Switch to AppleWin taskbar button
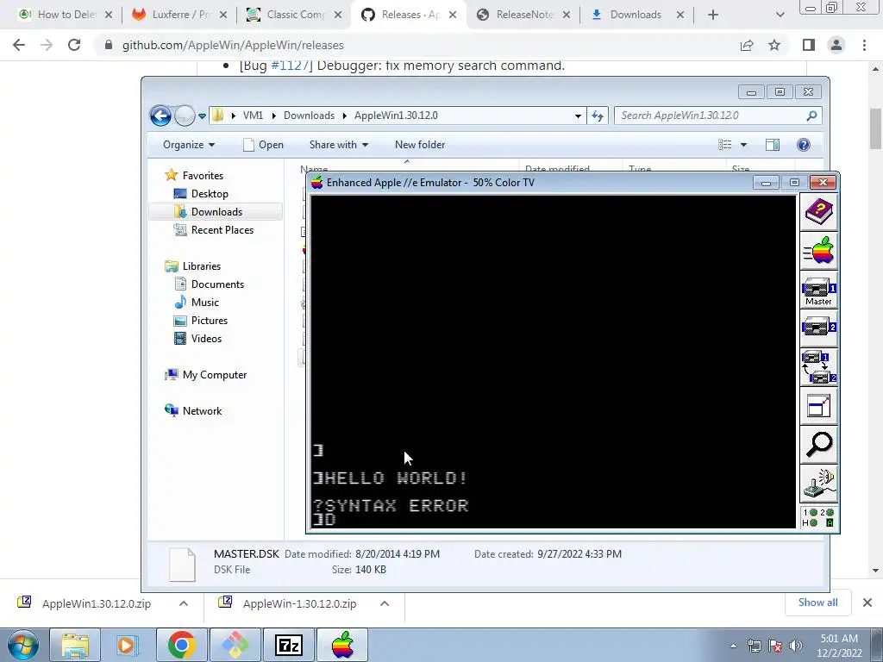Image resolution: width=883 pixels, height=662 pixels. 342,645
